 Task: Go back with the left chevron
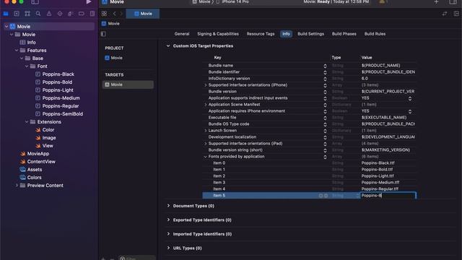(114, 14)
